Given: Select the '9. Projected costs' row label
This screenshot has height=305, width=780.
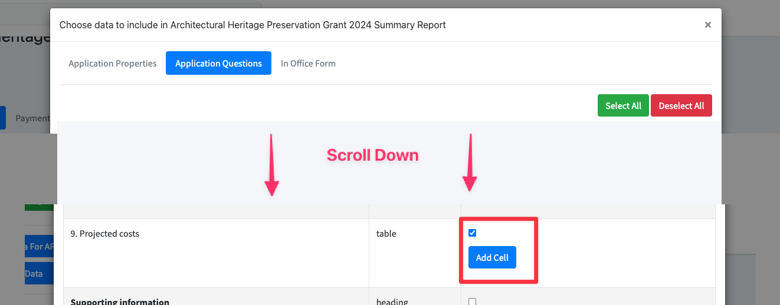Looking at the screenshot, I should tap(105, 234).
